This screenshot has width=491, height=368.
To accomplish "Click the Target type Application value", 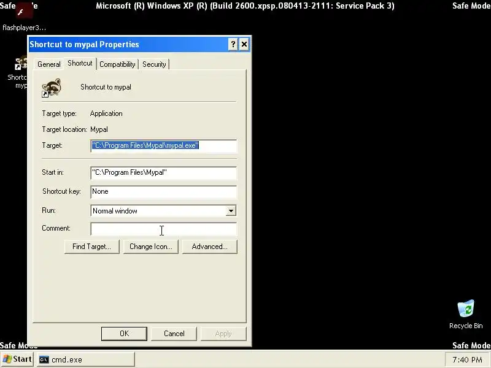I will coord(106,113).
